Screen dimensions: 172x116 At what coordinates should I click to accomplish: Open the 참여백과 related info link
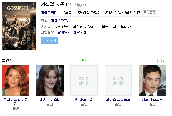point(64,32)
